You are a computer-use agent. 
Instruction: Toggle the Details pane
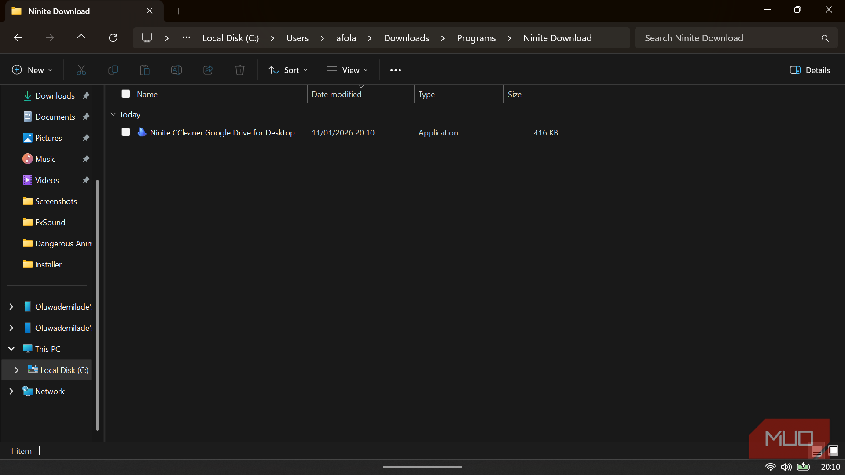click(810, 70)
